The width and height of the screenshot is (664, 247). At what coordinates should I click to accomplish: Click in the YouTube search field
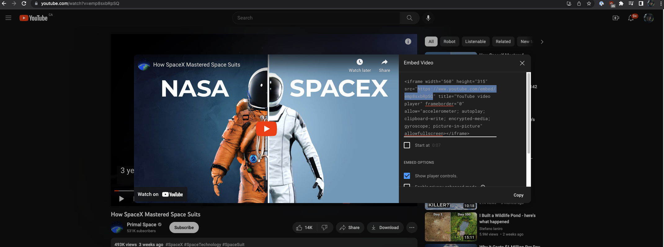pos(316,18)
